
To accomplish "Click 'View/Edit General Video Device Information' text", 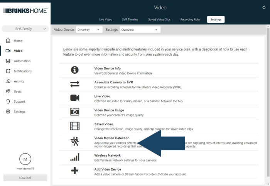I will point(123,73).
